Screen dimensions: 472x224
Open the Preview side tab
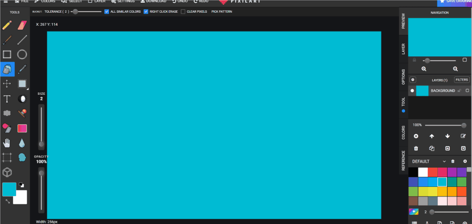pos(403,21)
